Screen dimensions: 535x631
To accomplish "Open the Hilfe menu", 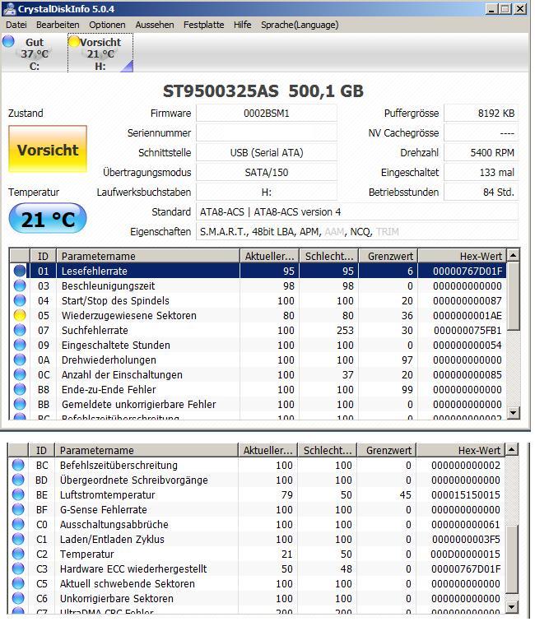I will pos(242,25).
